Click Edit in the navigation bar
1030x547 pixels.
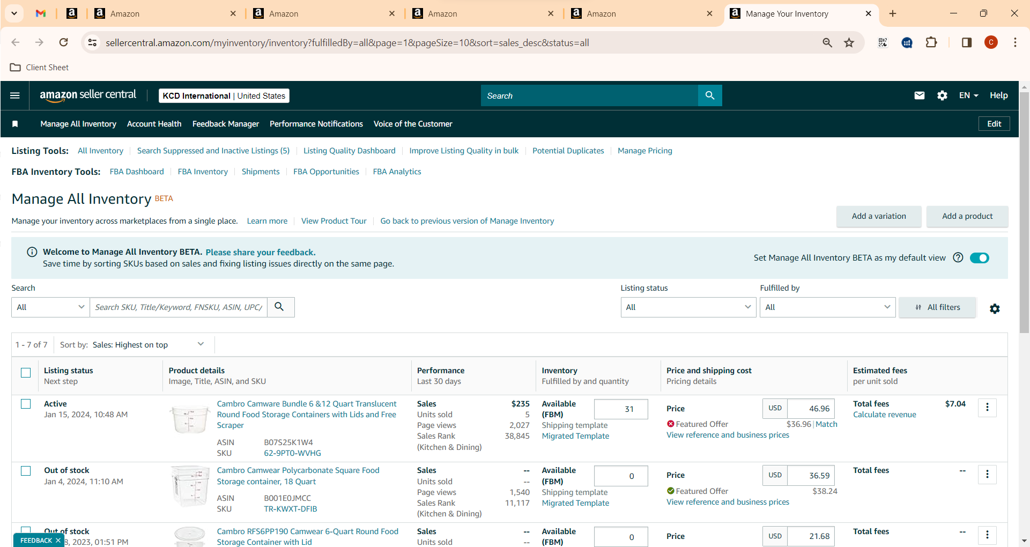coord(994,124)
